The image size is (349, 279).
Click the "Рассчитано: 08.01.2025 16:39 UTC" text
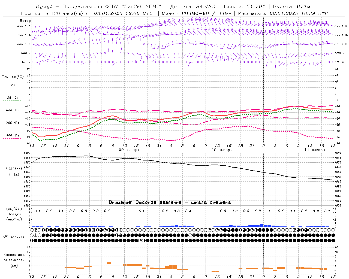point(283,13)
